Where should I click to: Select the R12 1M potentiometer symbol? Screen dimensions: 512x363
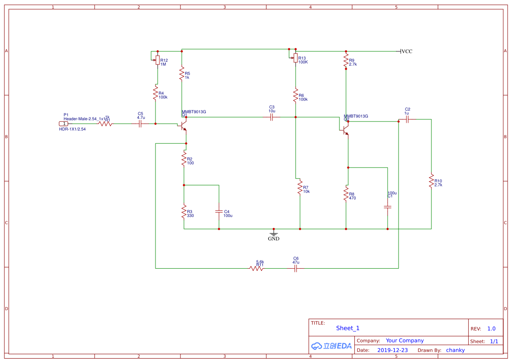[x=157, y=60]
